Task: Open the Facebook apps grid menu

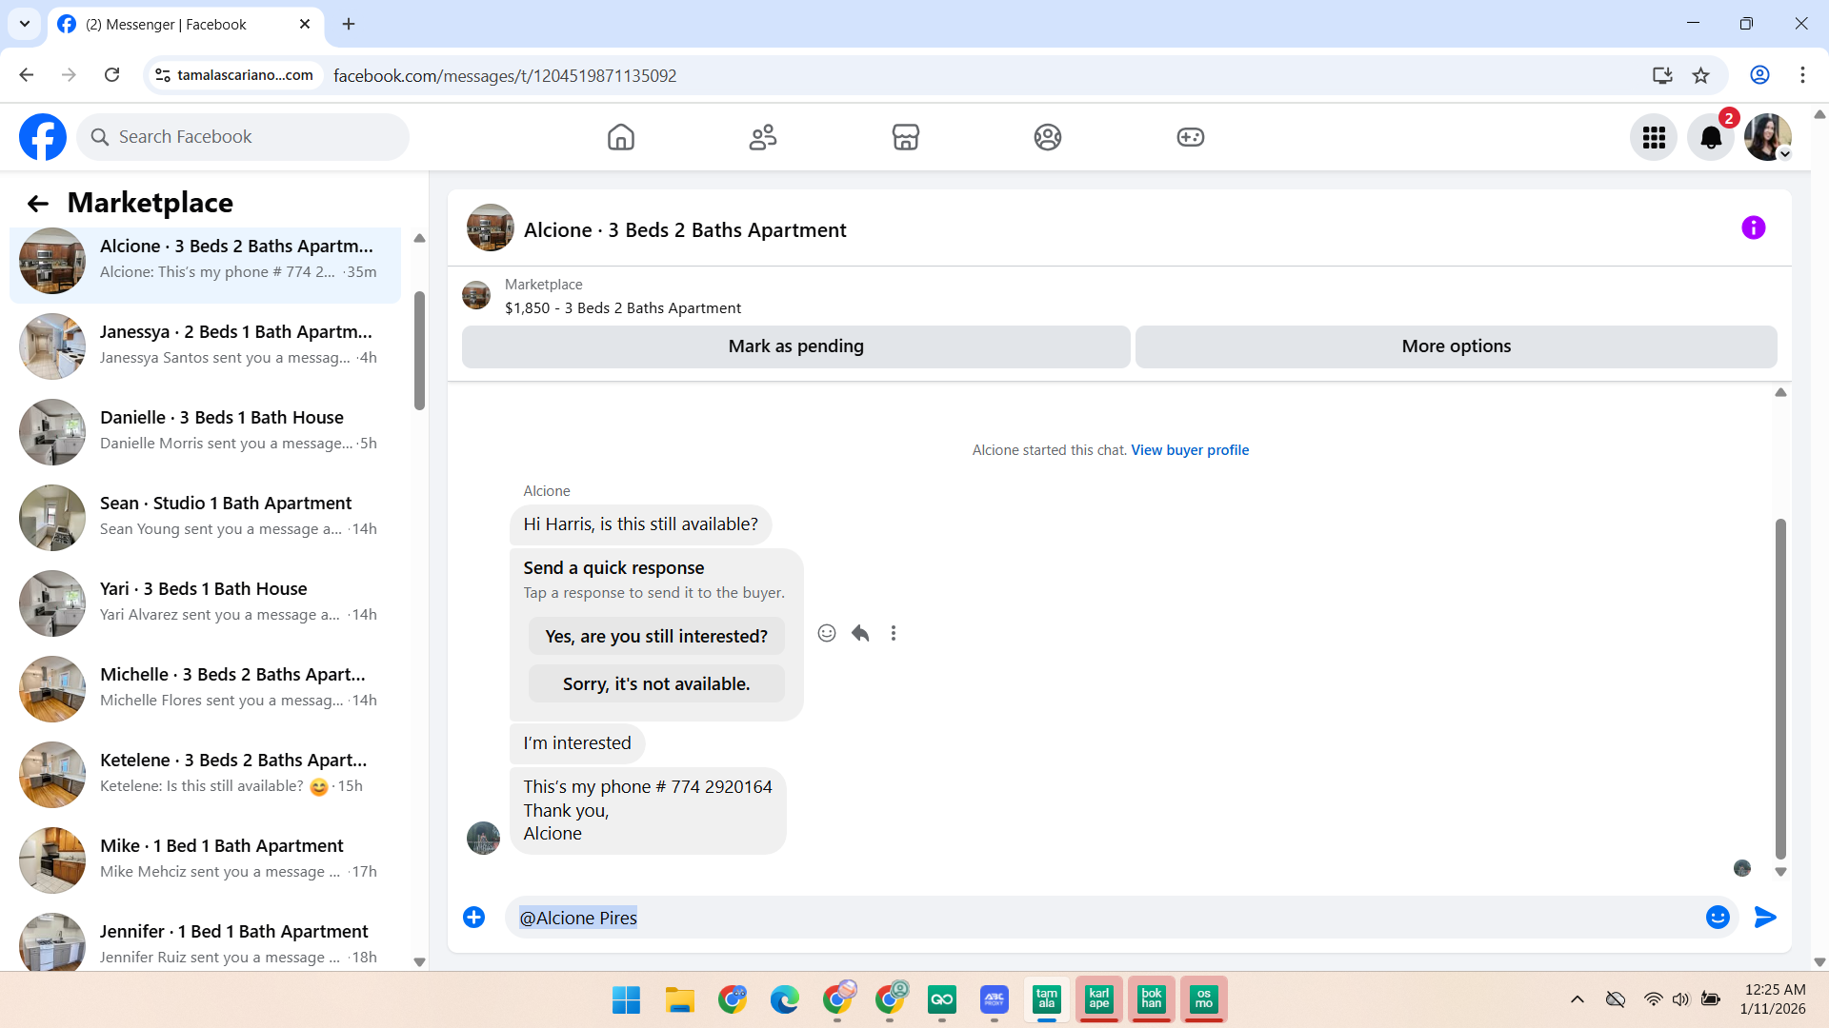Action: tap(1654, 138)
